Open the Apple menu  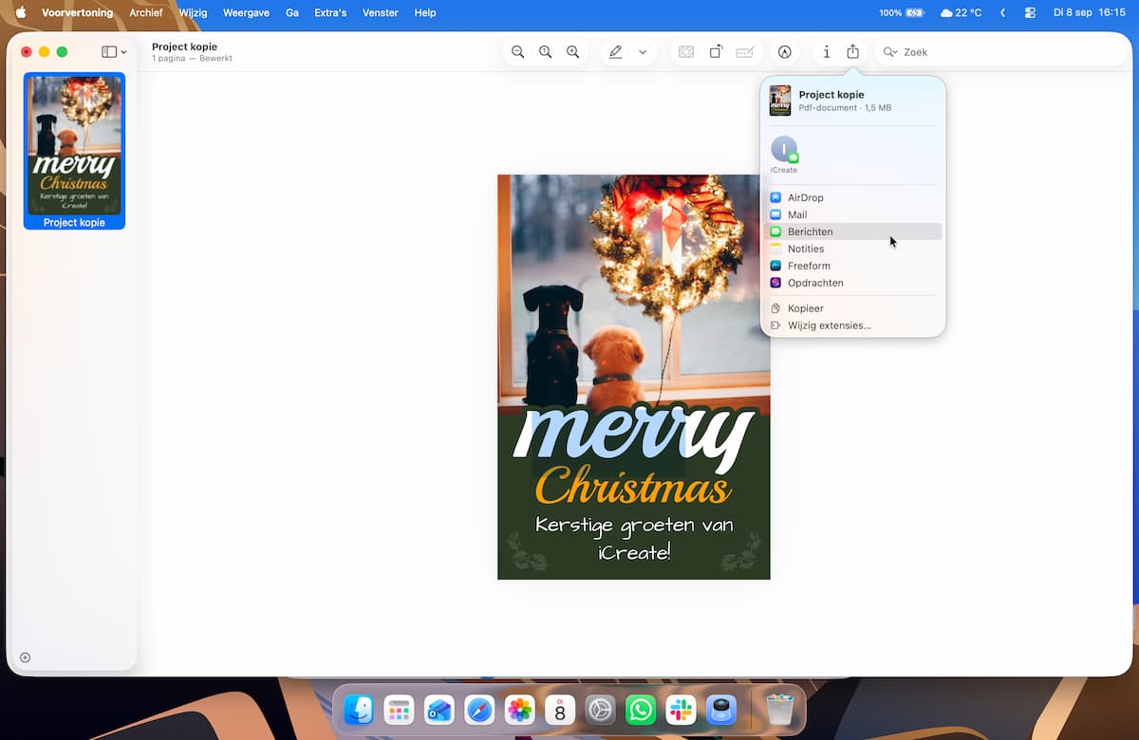pos(21,13)
